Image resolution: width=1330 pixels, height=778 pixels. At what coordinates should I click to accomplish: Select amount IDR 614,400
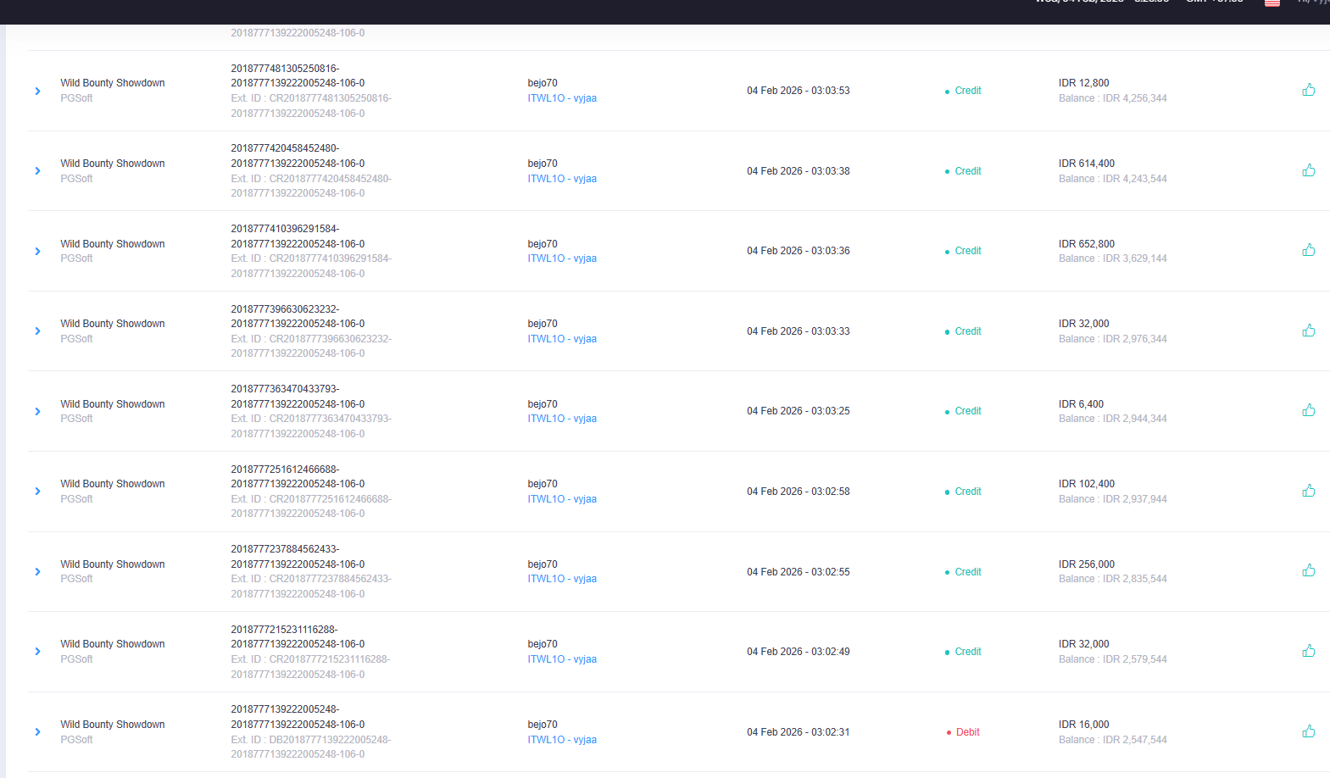click(x=1087, y=164)
